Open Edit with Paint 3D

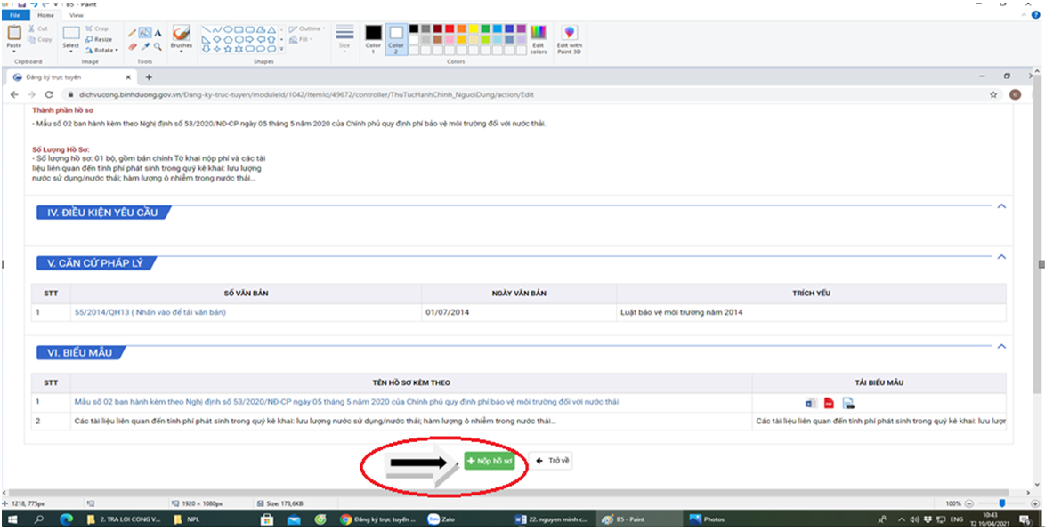(x=569, y=39)
